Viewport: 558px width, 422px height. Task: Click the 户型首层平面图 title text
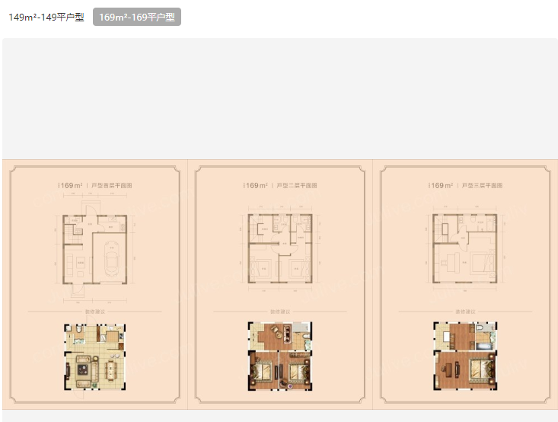pos(113,185)
